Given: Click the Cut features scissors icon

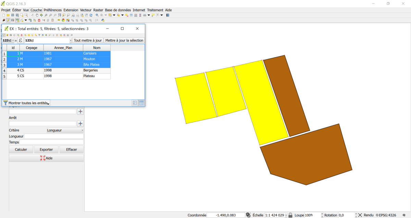Looking at the screenshot, I should pyautogui.click(x=43, y=20).
